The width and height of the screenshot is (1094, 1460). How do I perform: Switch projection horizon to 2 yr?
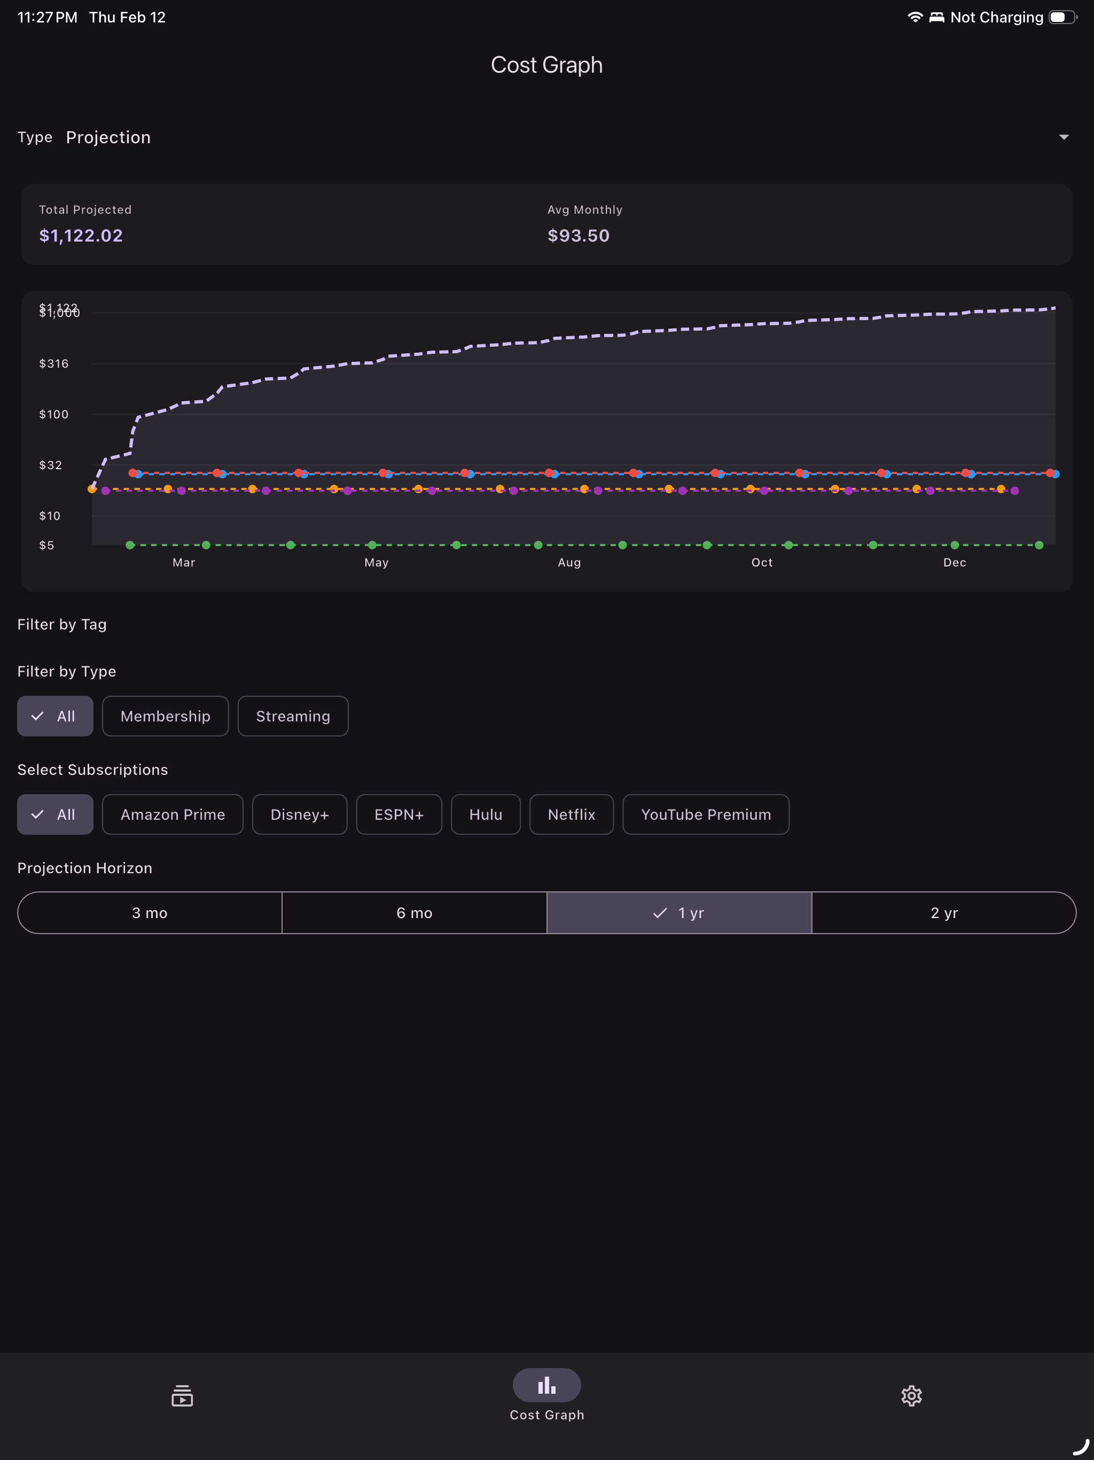pyautogui.click(x=943, y=913)
